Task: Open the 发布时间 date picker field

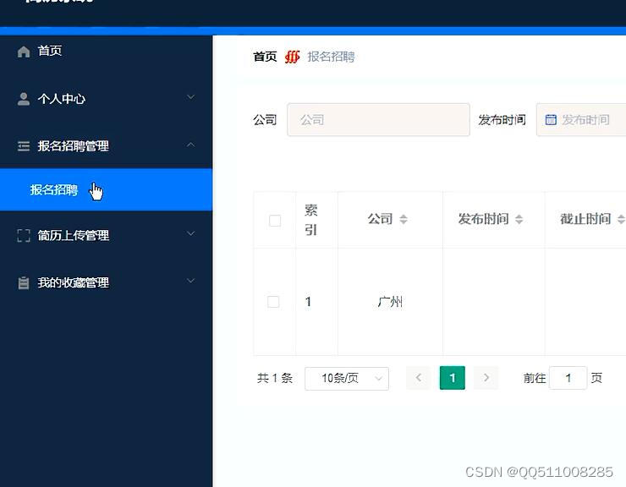Action: [581, 120]
